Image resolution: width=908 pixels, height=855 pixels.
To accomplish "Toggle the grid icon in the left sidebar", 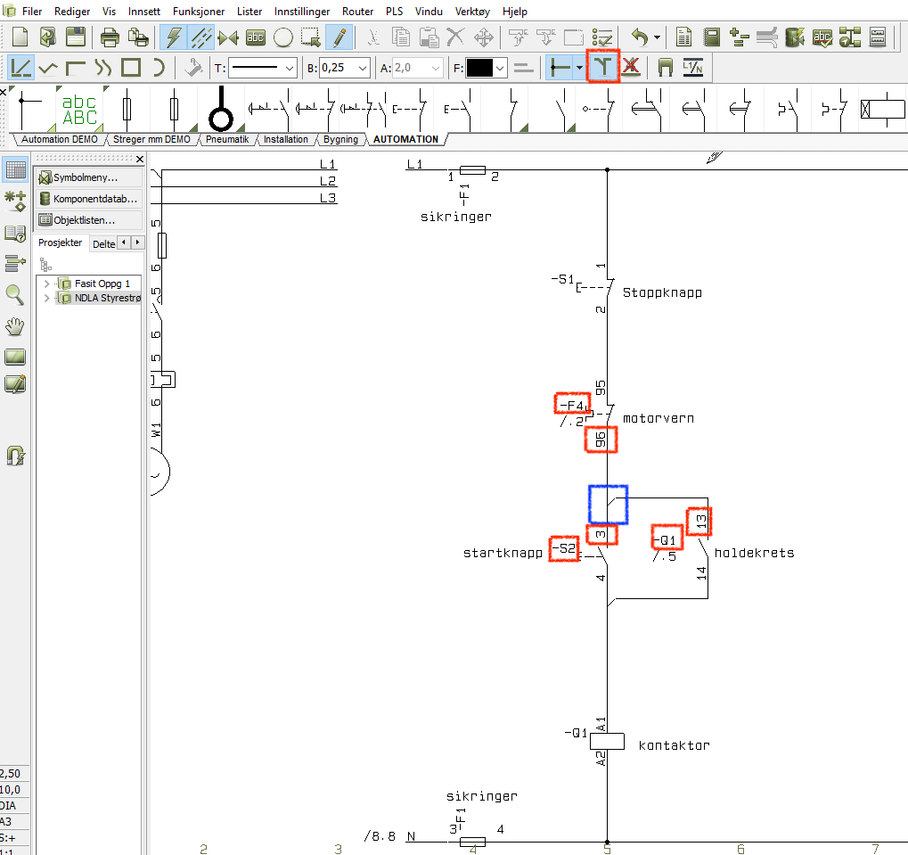I will coord(16,169).
